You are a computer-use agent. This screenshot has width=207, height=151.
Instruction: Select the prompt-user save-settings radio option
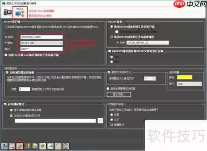pyautogui.click(x=111, y=124)
